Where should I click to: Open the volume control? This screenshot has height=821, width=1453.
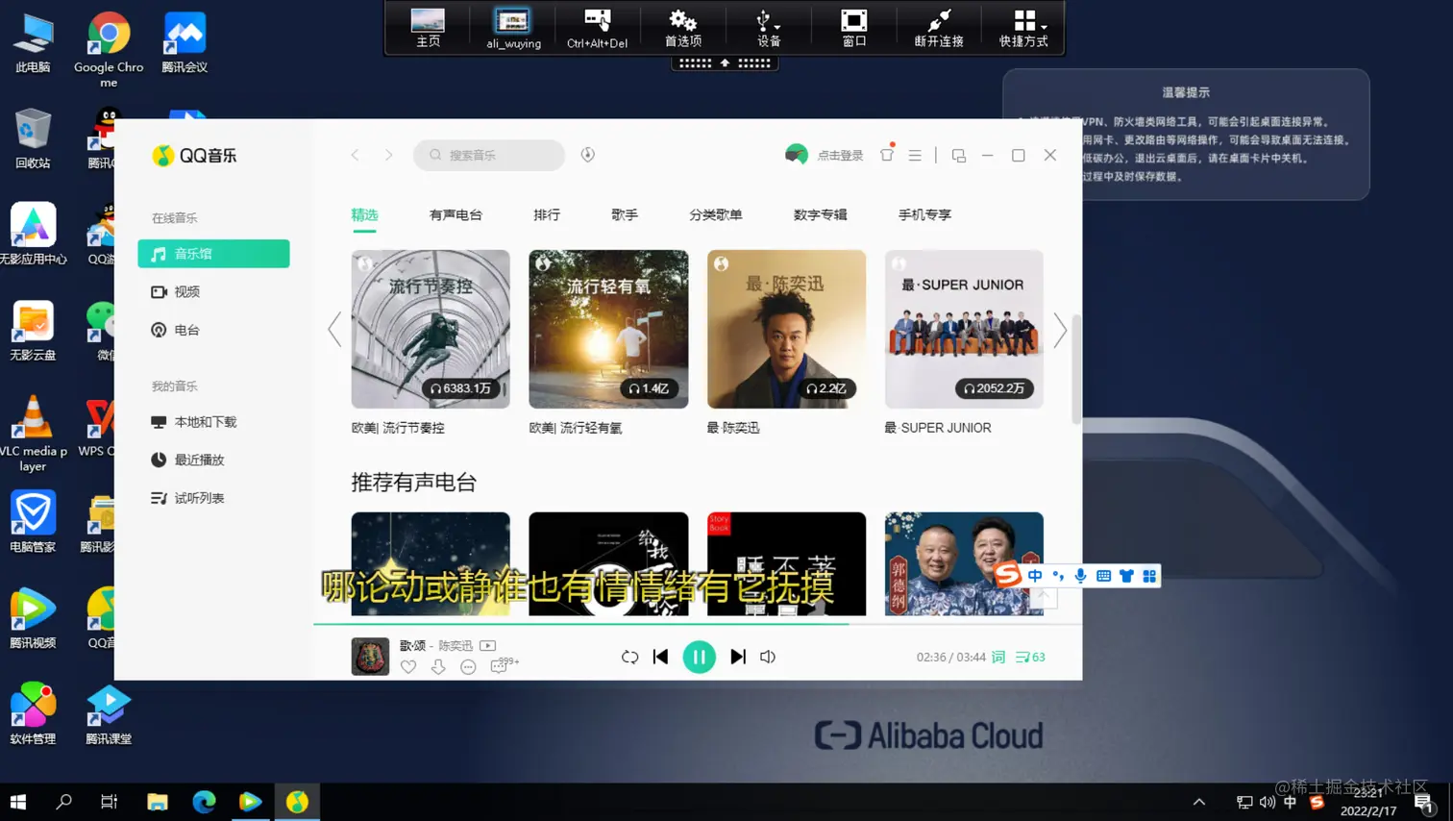[x=768, y=657]
